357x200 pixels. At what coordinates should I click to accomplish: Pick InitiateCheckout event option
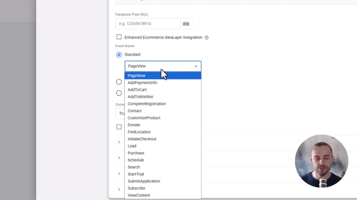tap(163, 139)
